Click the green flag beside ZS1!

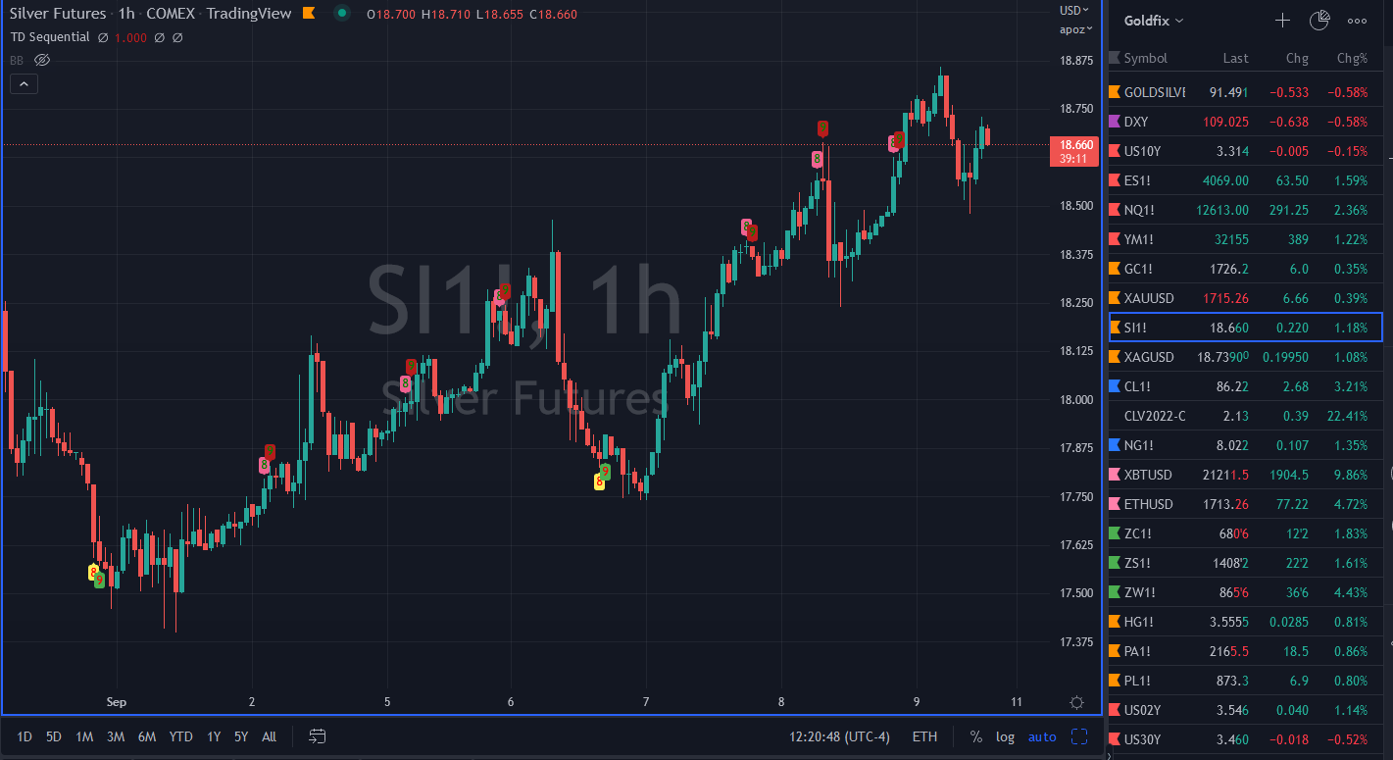coord(1114,563)
